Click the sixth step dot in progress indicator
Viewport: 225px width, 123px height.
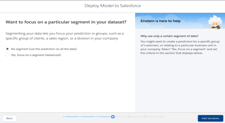pos(145,117)
